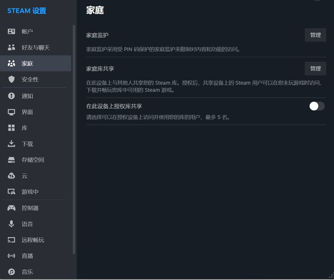Image resolution: width=334 pixels, height=280 pixels.
Task: Click description mentioning 最多 5 名
Action: [x=158, y=117]
